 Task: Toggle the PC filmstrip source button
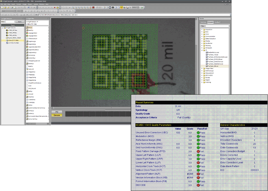coord(57,112)
